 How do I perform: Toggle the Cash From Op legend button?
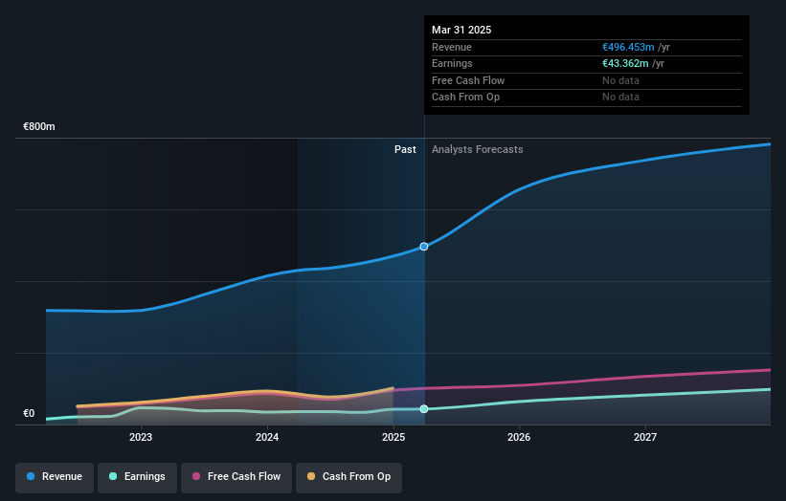348,477
